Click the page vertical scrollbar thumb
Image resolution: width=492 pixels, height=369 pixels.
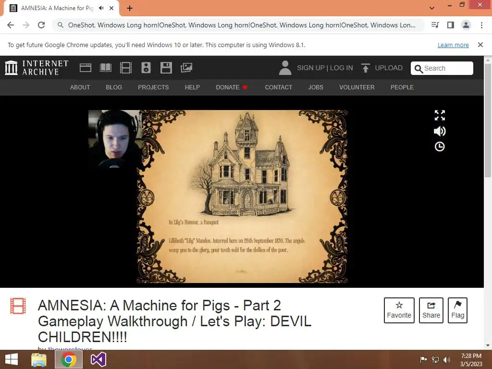pos(488,120)
